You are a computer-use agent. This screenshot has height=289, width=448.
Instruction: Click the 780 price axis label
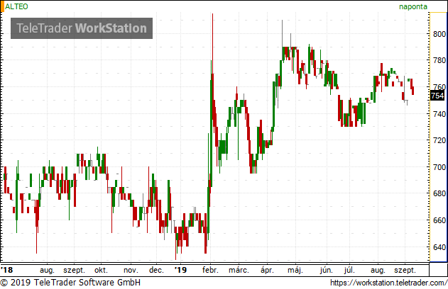click(439, 60)
